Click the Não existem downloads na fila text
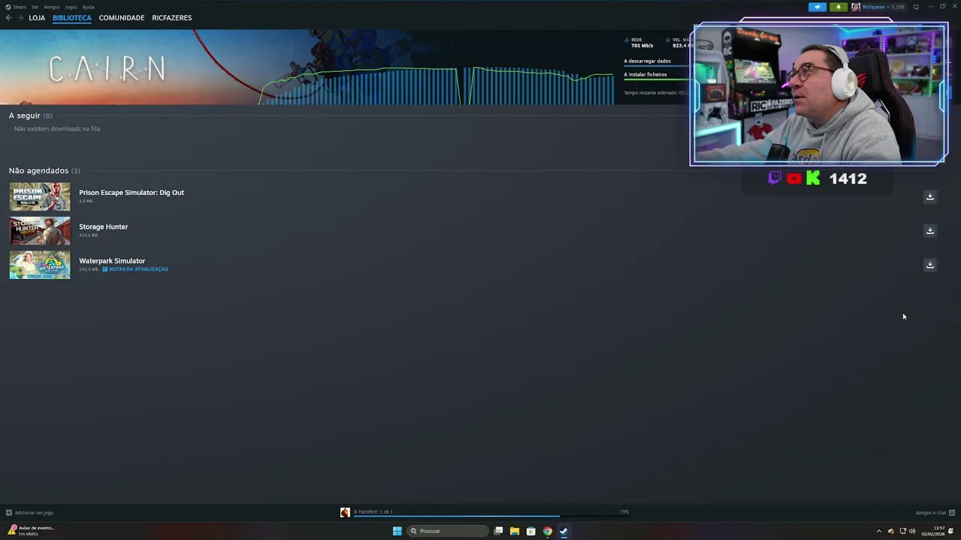The image size is (961, 540). [57, 129]
